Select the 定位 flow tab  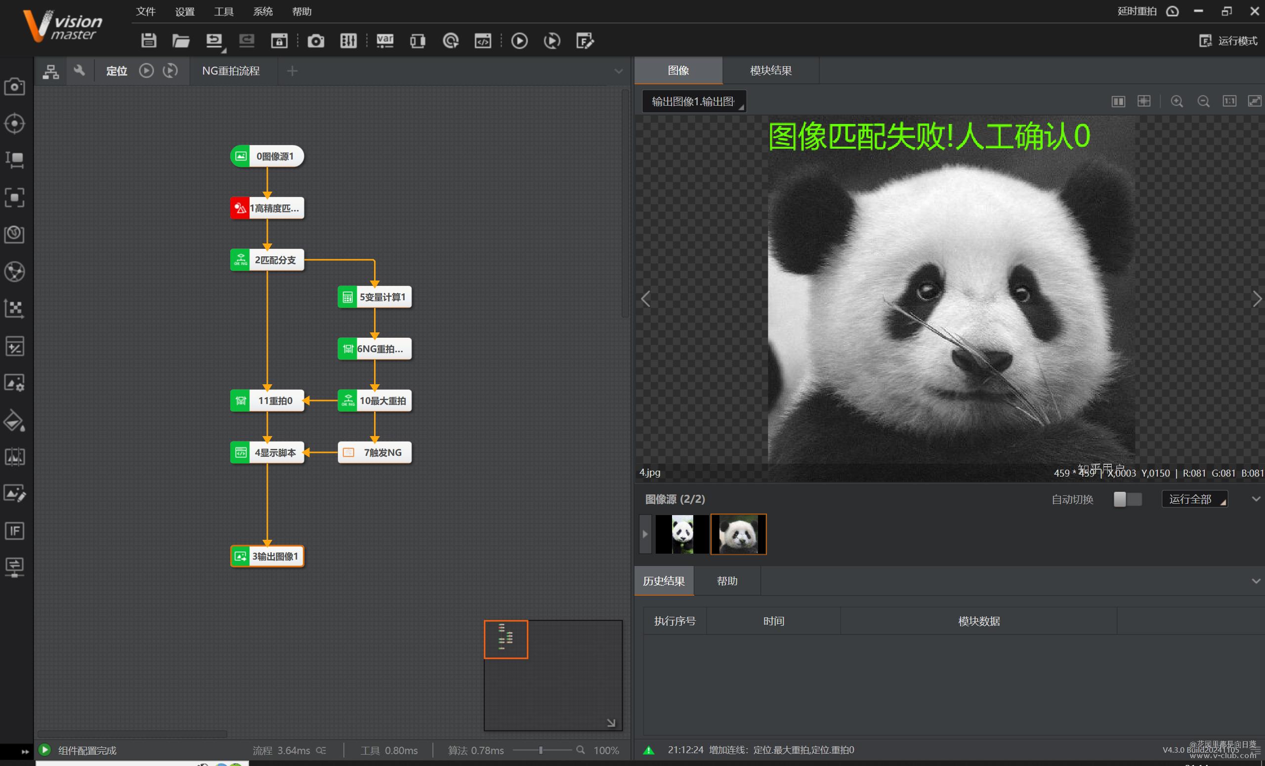(117, 71)
